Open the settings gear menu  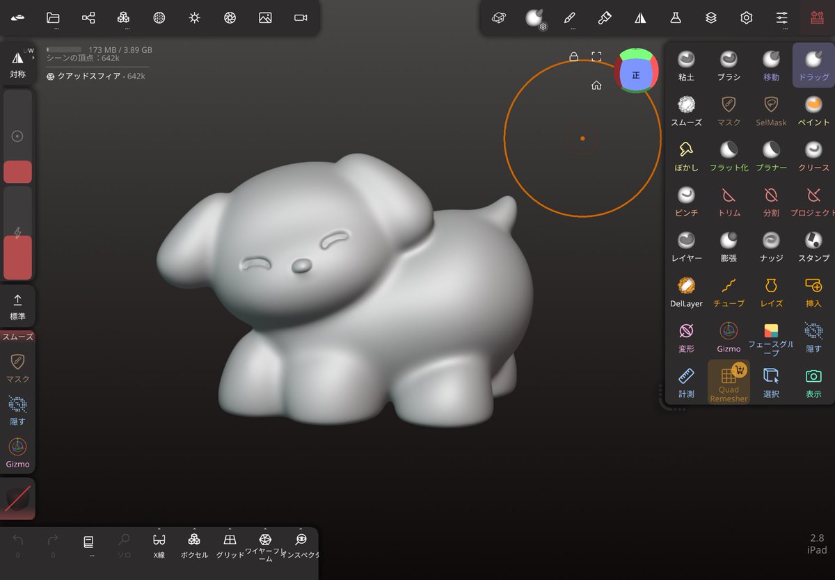(746, 18)
